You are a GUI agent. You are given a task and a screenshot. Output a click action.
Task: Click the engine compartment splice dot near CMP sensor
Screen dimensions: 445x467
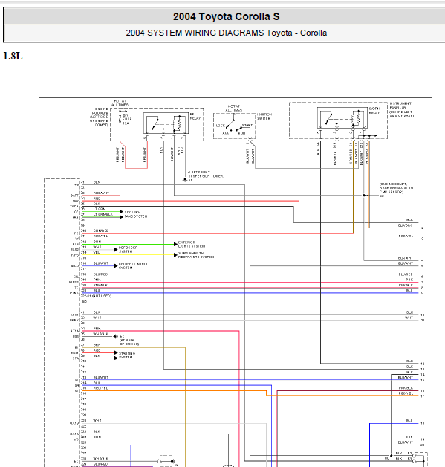[x=364, y=196]
